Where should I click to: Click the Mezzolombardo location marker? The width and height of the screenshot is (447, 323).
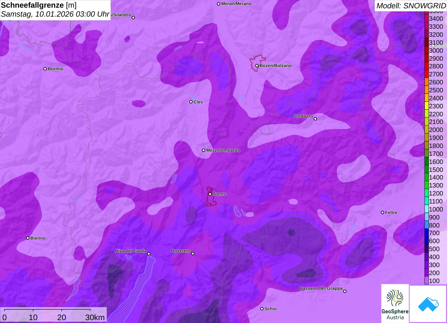click(204, 150)
